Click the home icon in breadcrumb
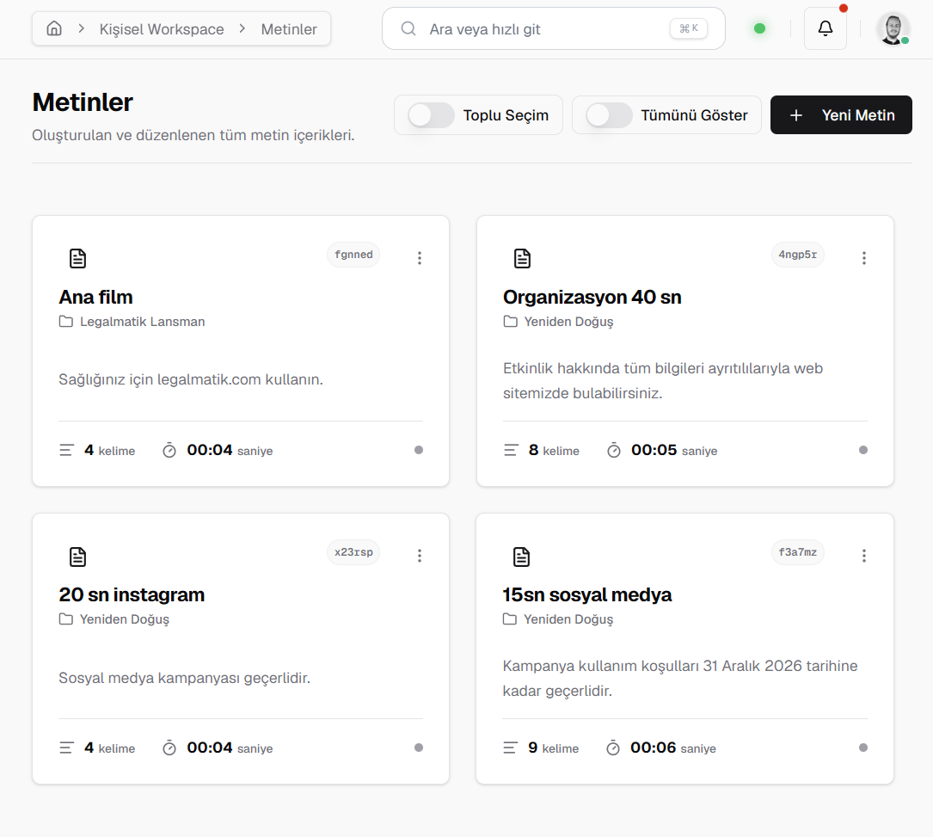Image resolution: width=933 pixels, height=837 pixels. point(54,29)
